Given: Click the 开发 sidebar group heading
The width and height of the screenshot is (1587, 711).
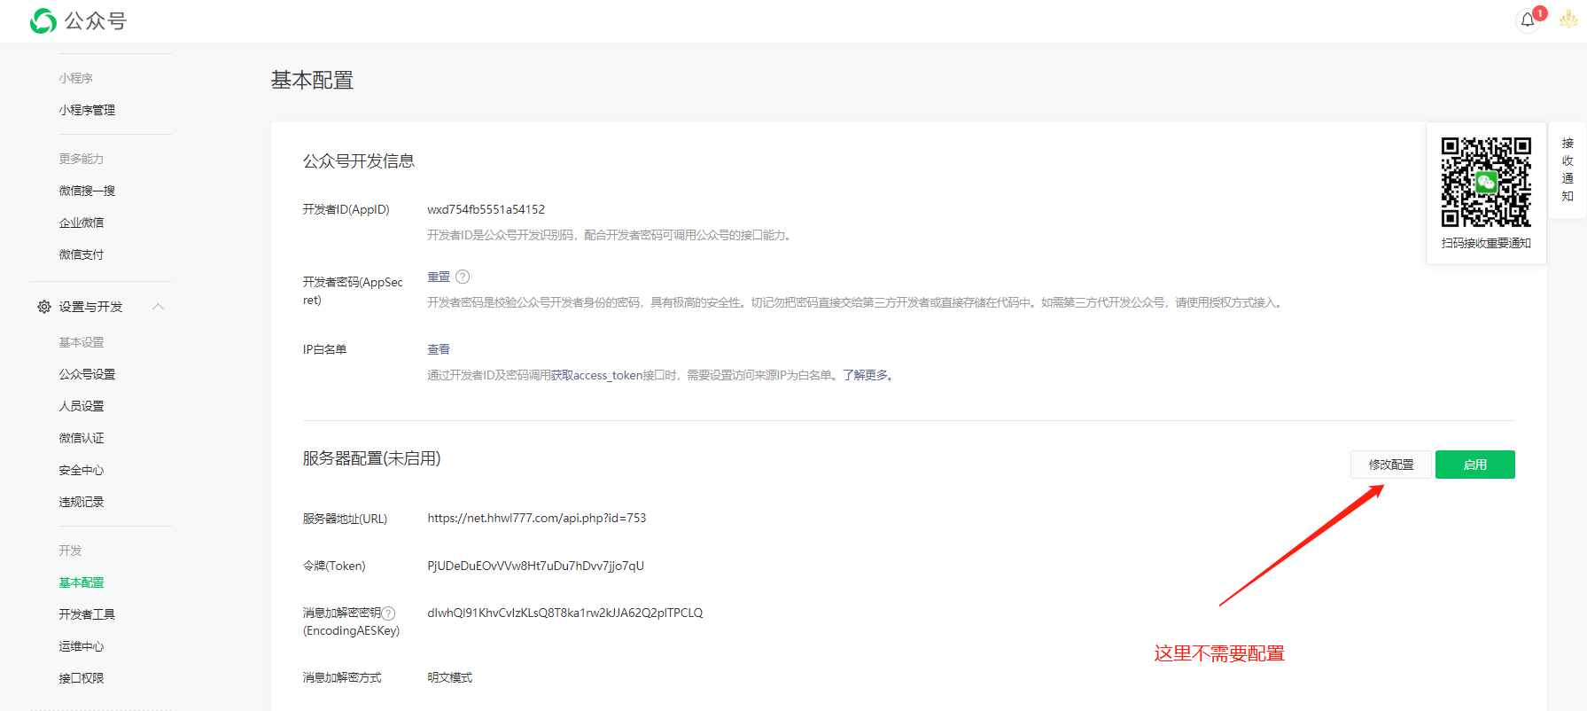Looking at the screenshot, I should pos(70,551).
